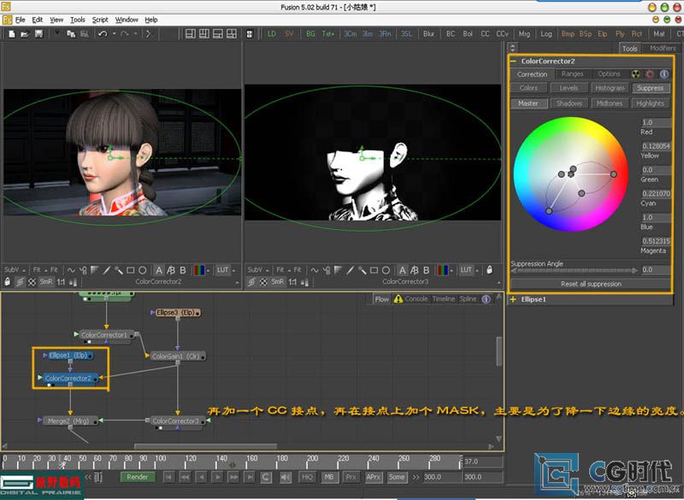
Task: Click the Save floppy disk icon
Action: pos(38,34)
